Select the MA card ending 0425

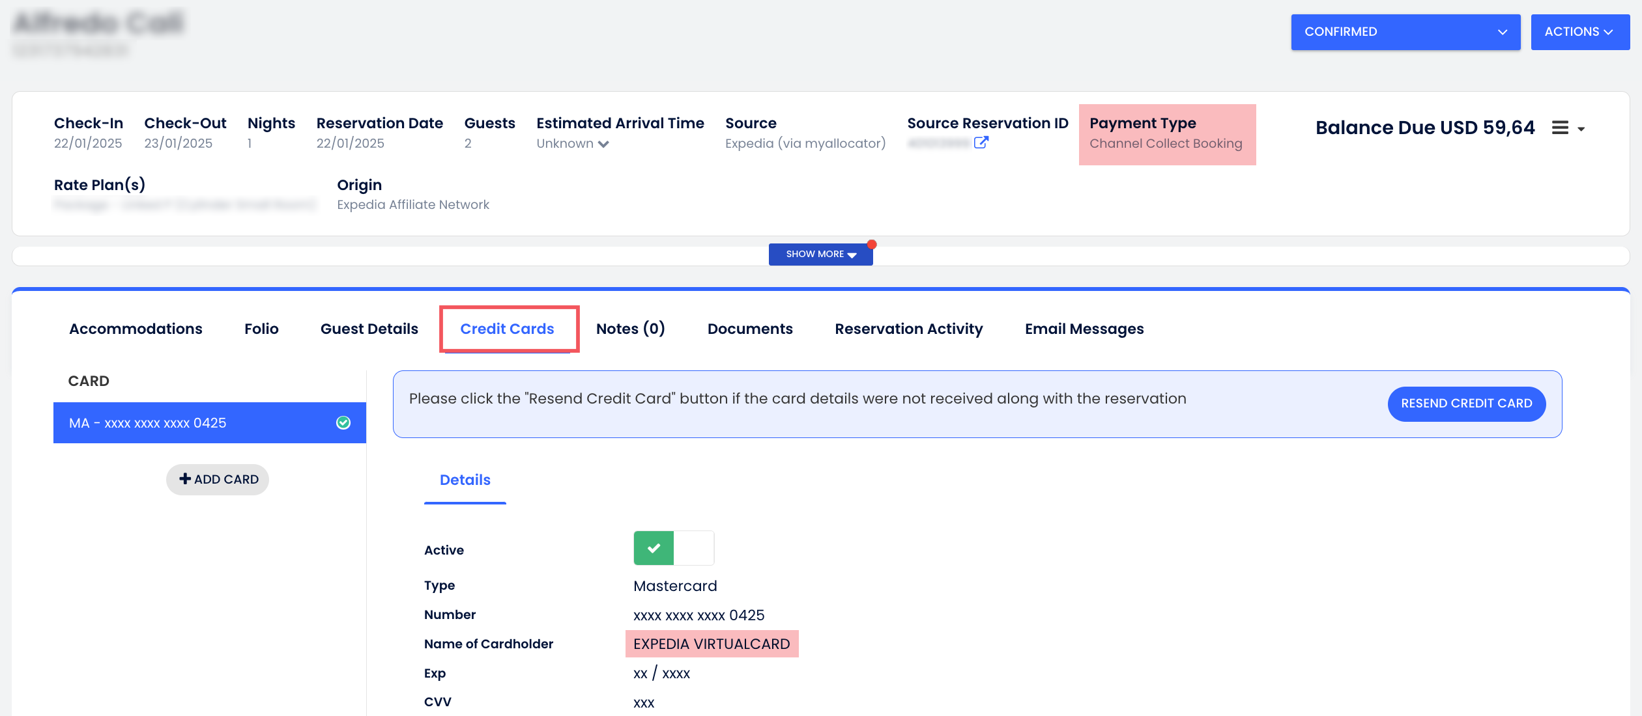pyautogui.click(x=195, y=423)
